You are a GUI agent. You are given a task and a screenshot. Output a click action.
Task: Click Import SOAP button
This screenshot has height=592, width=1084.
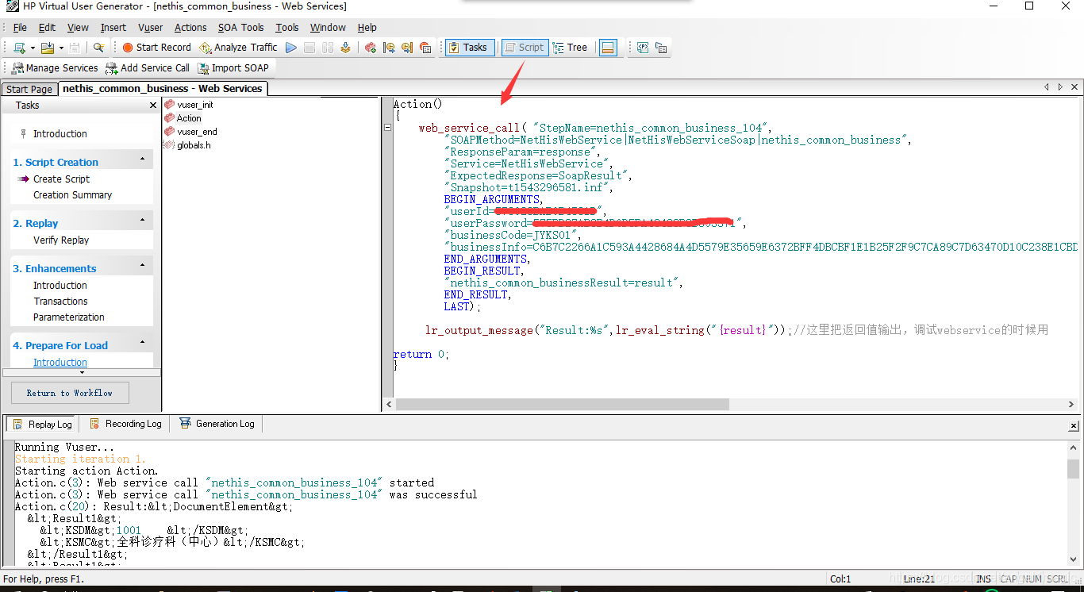(x=233, y=68)
